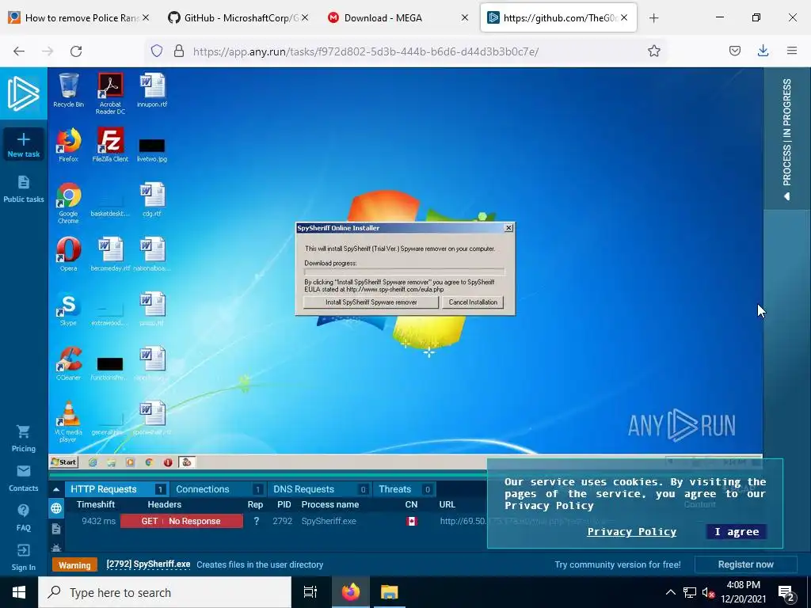Click the [2792] SpySheriff.exe warning link

148,564
